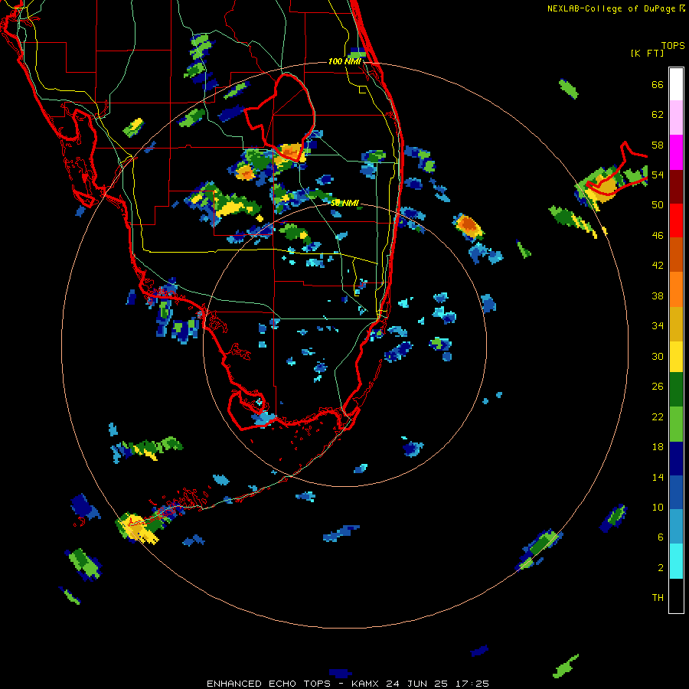The image size is (689, 689).
Task: Select the light green legend swatch beside 22
Action: [x=676, y=424]
